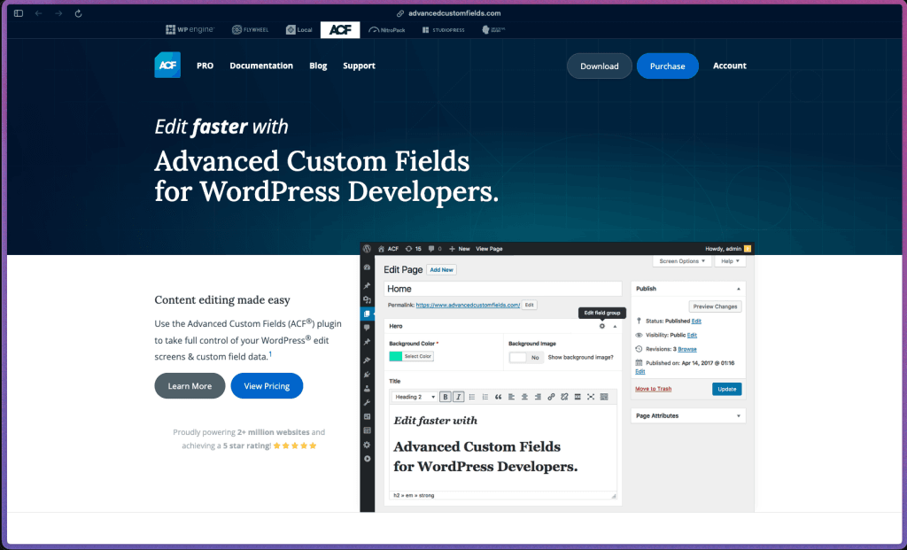
Task: Reload the page with the refresh icon
Action: pyautogui.click(x=78, y=13)
